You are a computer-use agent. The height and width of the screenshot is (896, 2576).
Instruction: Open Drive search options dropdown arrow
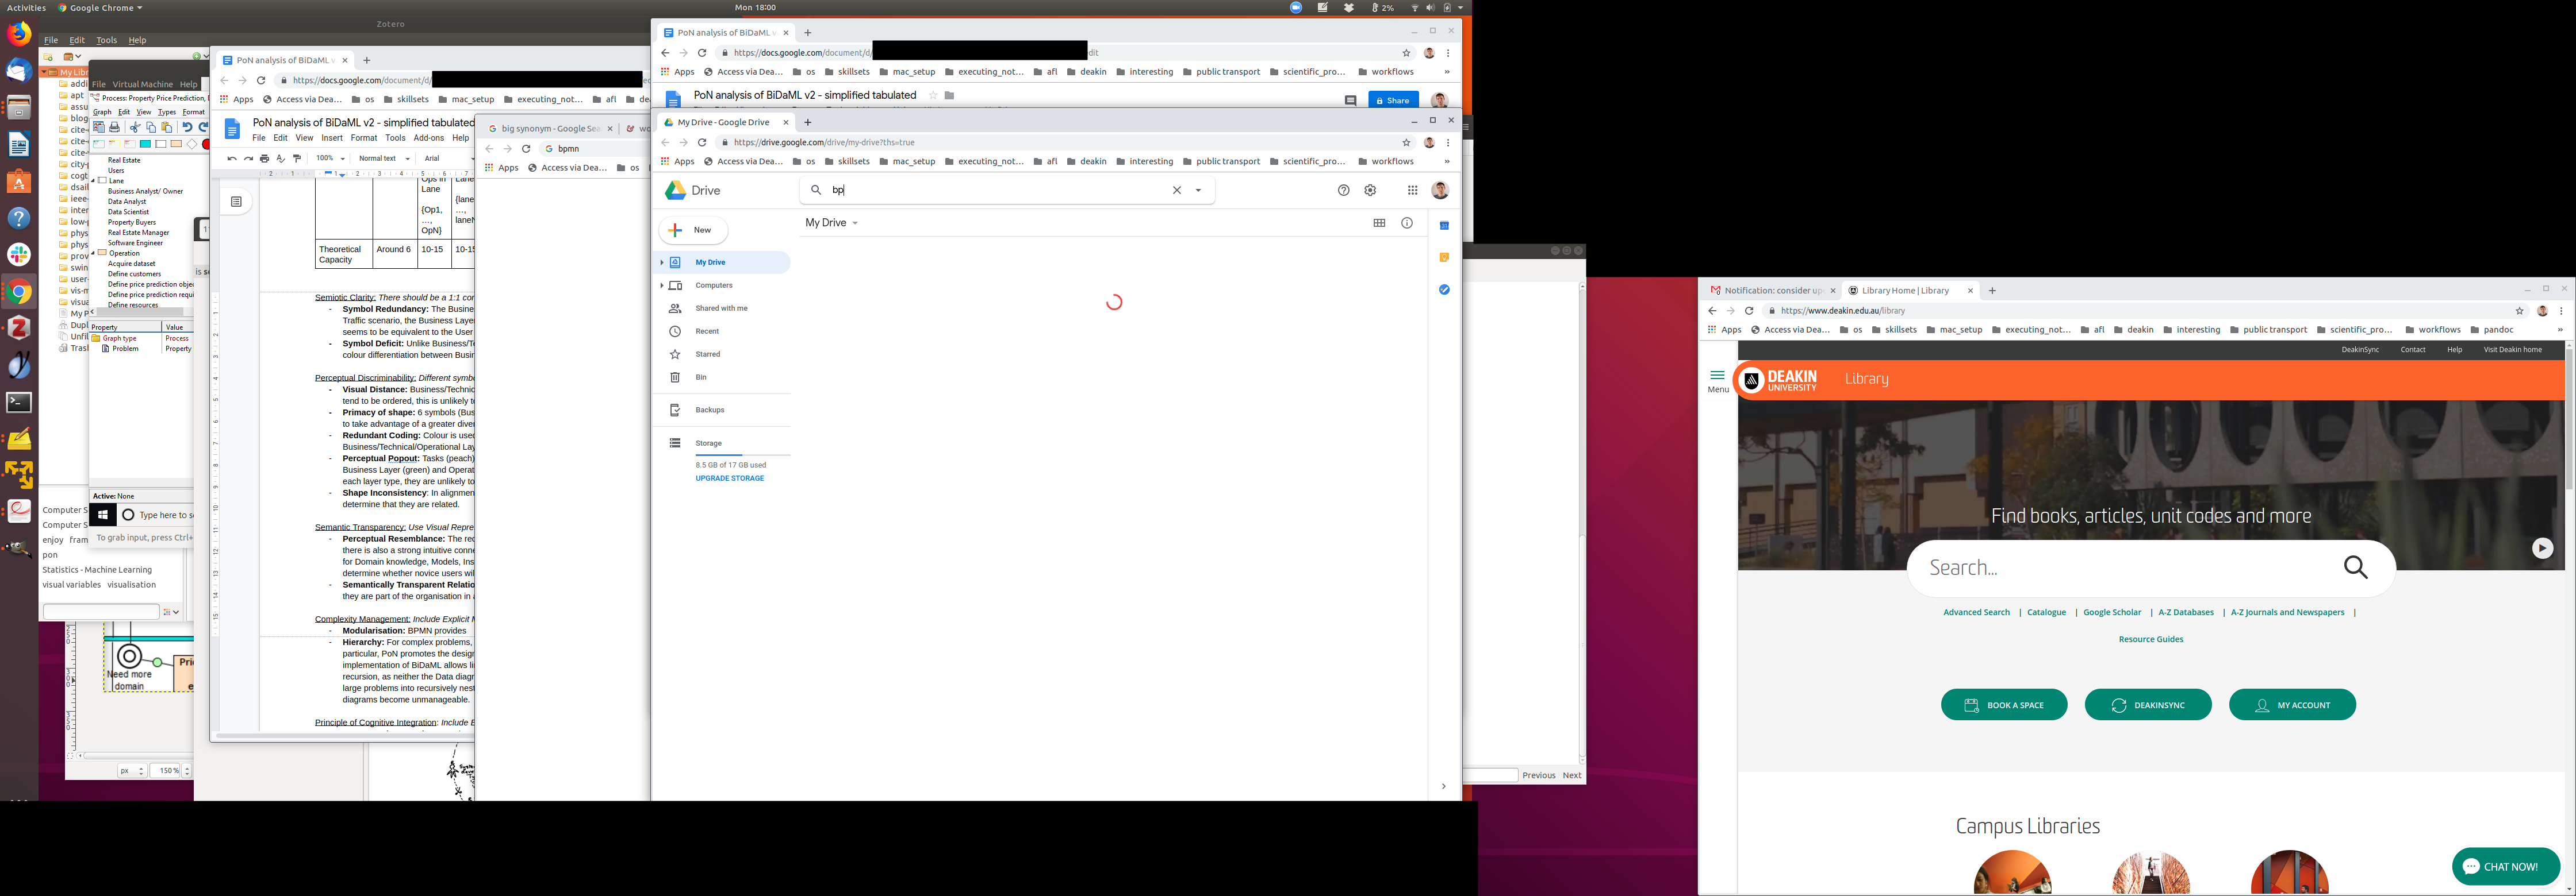[x=1198, y=190]
